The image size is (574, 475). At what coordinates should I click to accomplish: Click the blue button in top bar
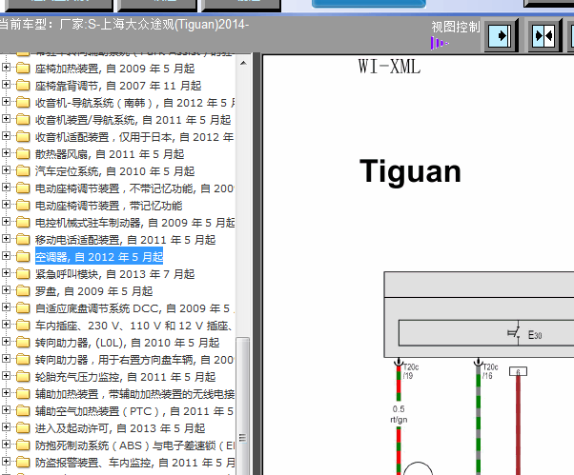click(369, 4)
